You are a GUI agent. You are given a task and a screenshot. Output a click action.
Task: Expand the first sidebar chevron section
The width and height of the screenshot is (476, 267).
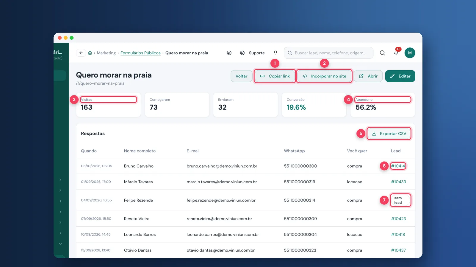click(60, 180)
